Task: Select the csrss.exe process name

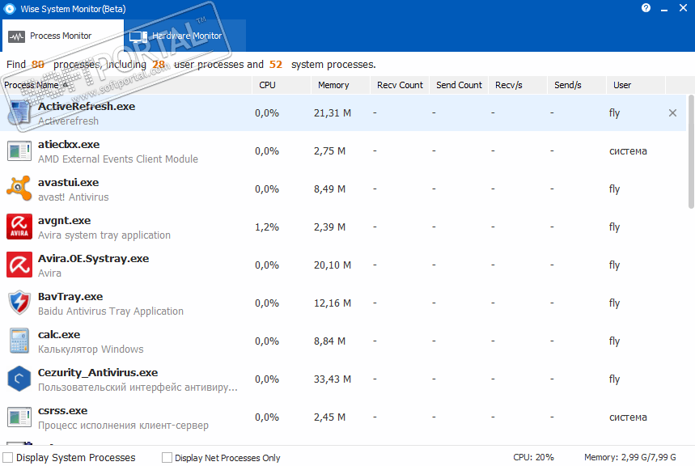Action: click(62, 411)
